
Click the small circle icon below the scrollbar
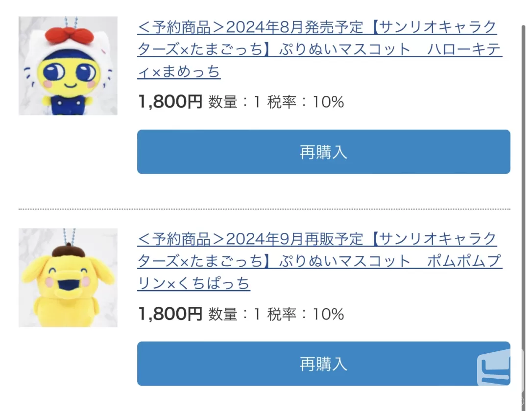pos(523,401)
